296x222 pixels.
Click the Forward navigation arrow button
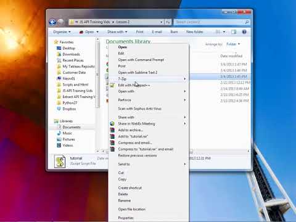[61, 22]
